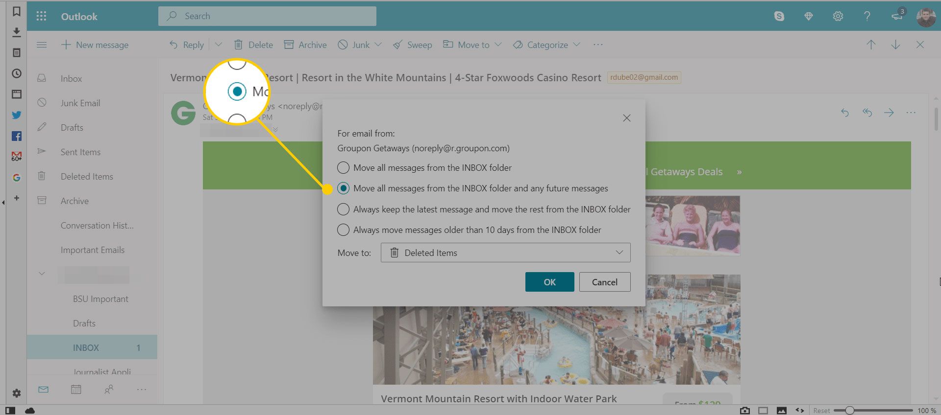Open the INBOX subfolder with 1 unread

[x=92, y=347]
